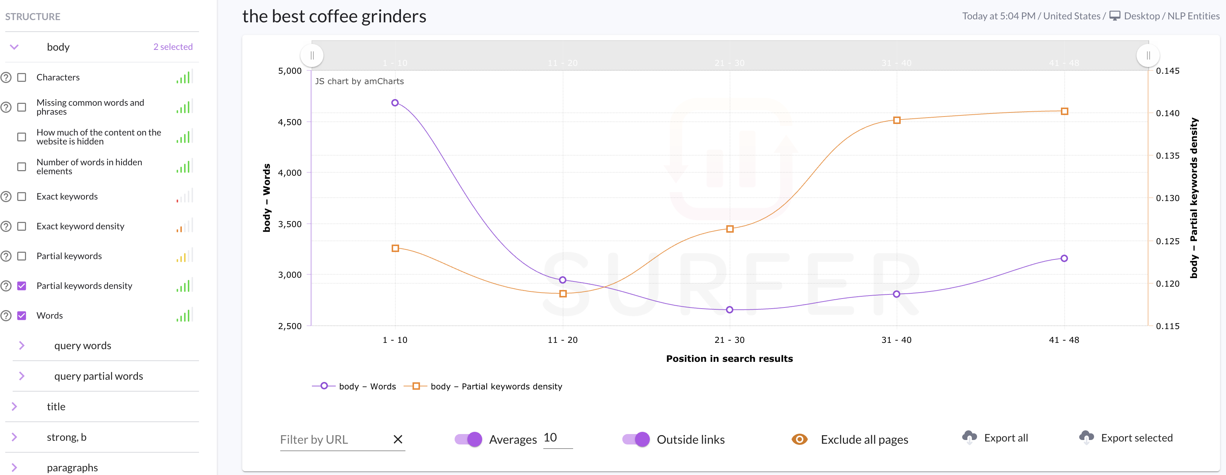Click the bar-chart icon for Exact keyword density
Screen dimensions: 1226x475
[x=185, y=226]
